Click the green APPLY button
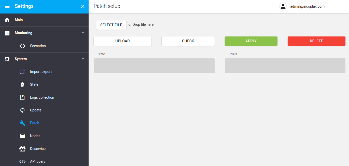 251,41
